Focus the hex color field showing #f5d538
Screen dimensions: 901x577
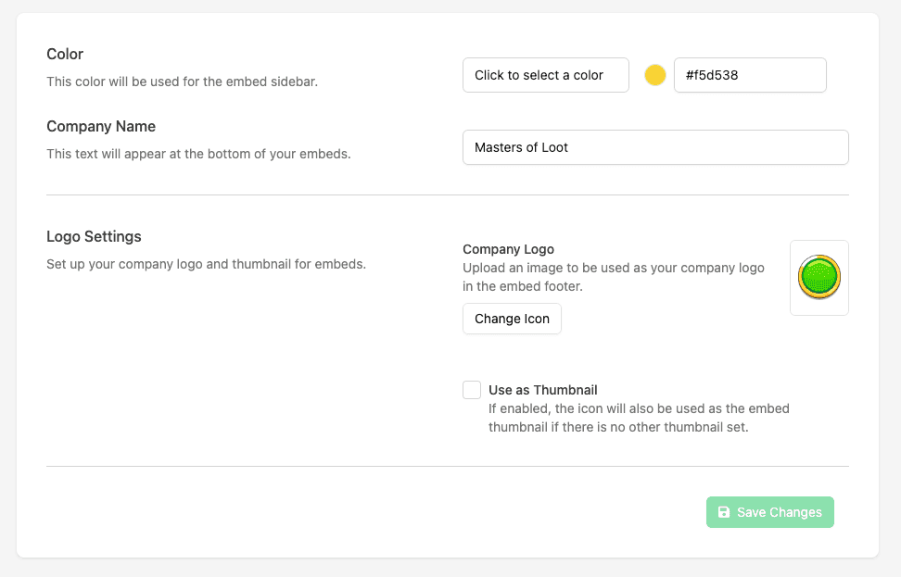tap(749, 75)
